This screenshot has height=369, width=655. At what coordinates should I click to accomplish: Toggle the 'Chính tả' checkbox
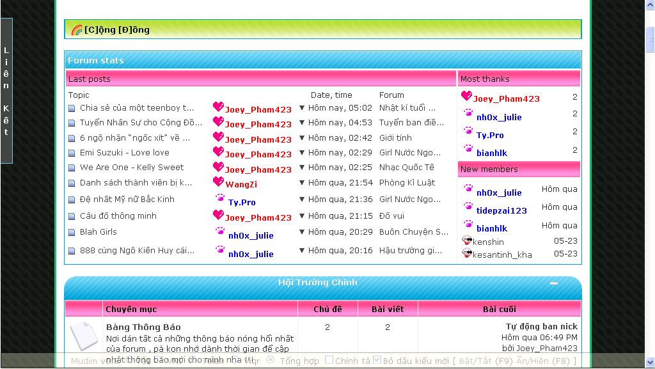[x=329, y=360]
